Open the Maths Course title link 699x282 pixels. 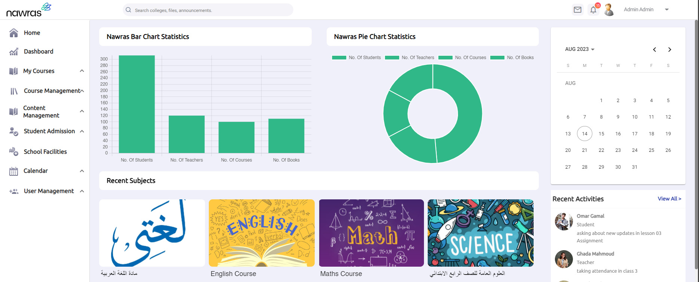(x=341, y=274)
